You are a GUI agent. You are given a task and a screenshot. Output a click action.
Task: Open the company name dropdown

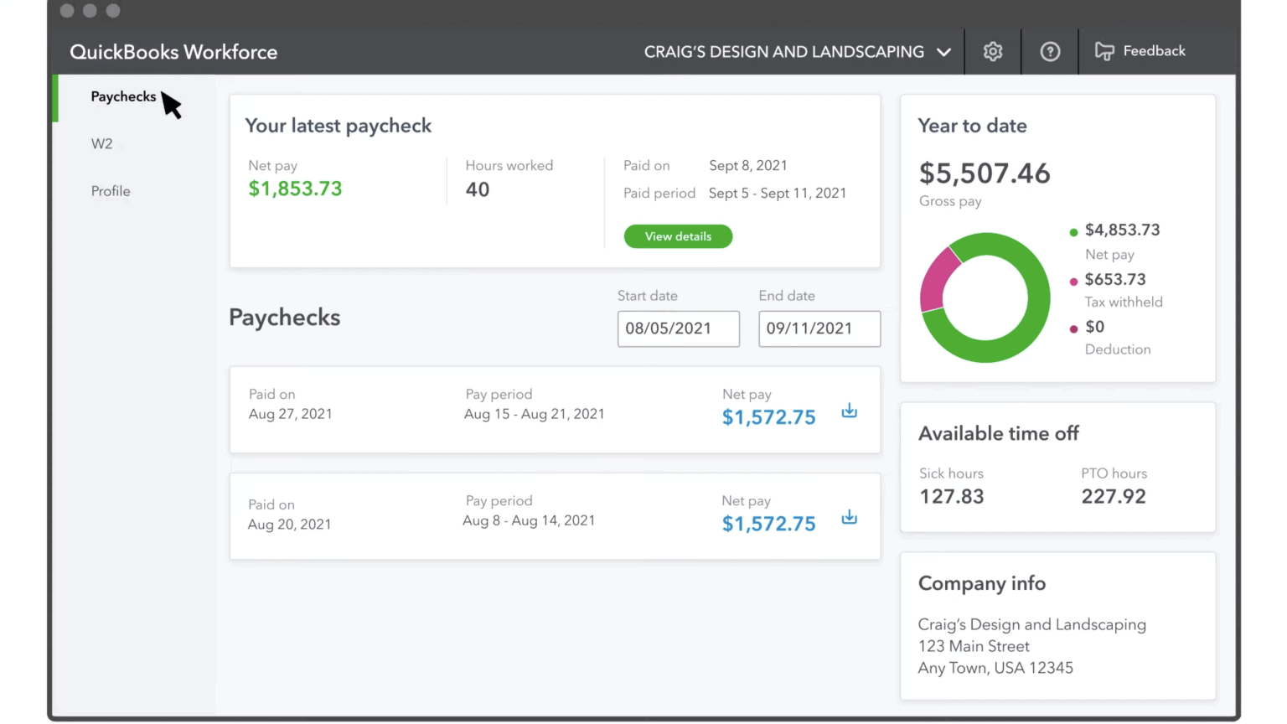944,51
